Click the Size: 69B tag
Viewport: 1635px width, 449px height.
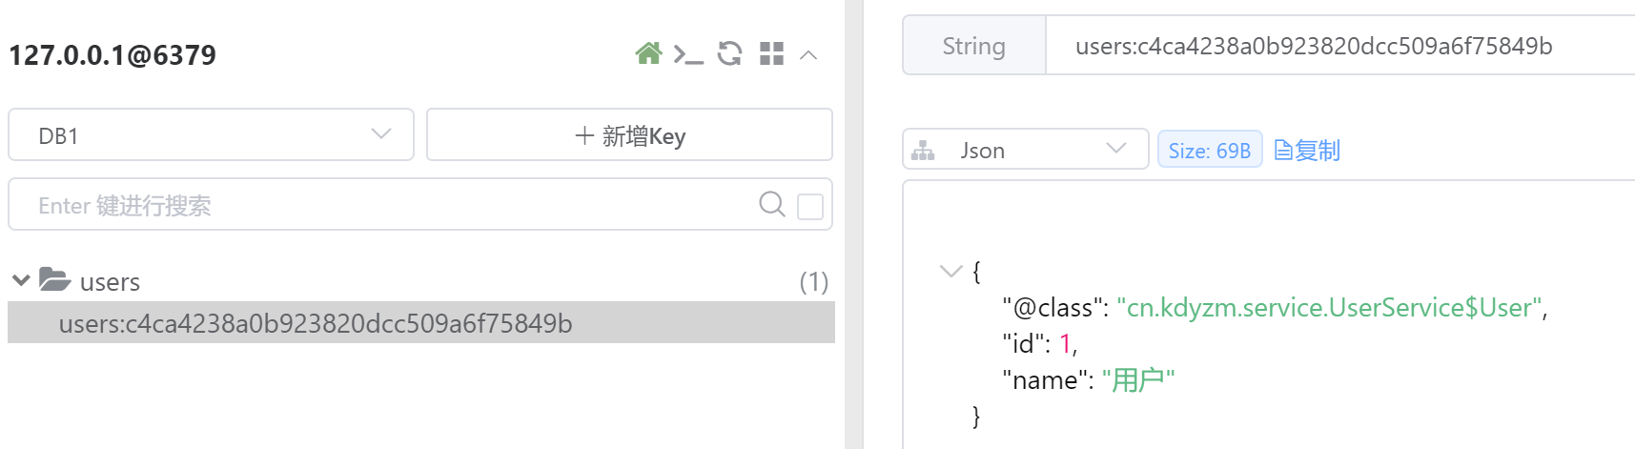point(1209,151)
